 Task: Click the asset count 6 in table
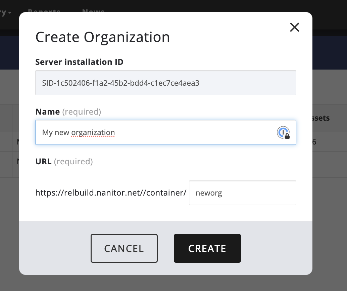[314, 142]
